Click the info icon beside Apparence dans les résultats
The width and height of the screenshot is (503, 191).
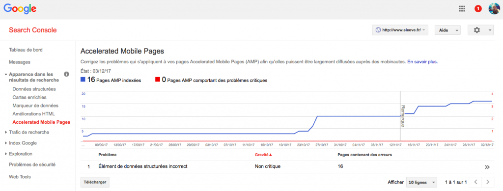(66, 74)
